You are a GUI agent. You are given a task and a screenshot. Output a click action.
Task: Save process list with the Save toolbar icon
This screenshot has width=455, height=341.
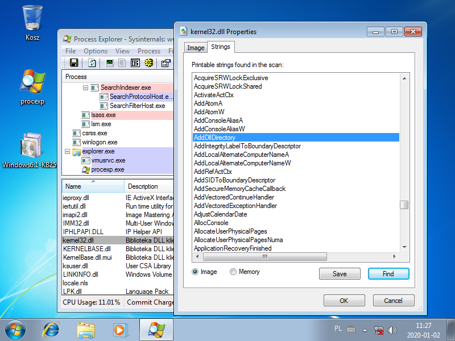[74, 63]
